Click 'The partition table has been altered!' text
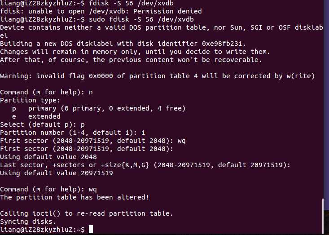The image size is (329, 235). (75, 197)
